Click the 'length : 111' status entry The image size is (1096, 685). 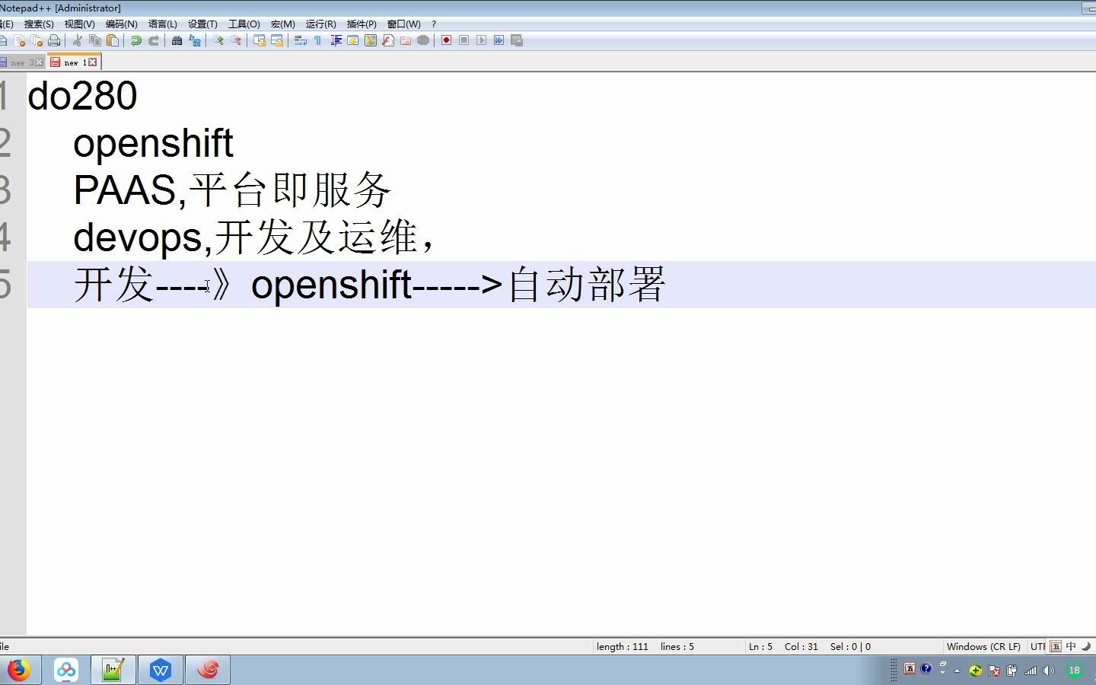click(623, 647)
